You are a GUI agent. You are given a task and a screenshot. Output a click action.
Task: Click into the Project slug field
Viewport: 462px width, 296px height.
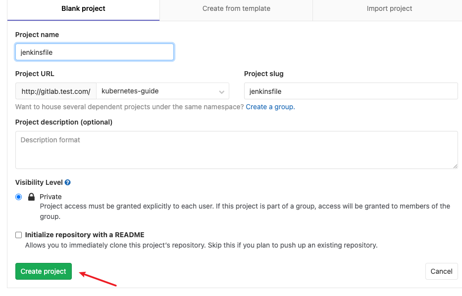[351, 91]
